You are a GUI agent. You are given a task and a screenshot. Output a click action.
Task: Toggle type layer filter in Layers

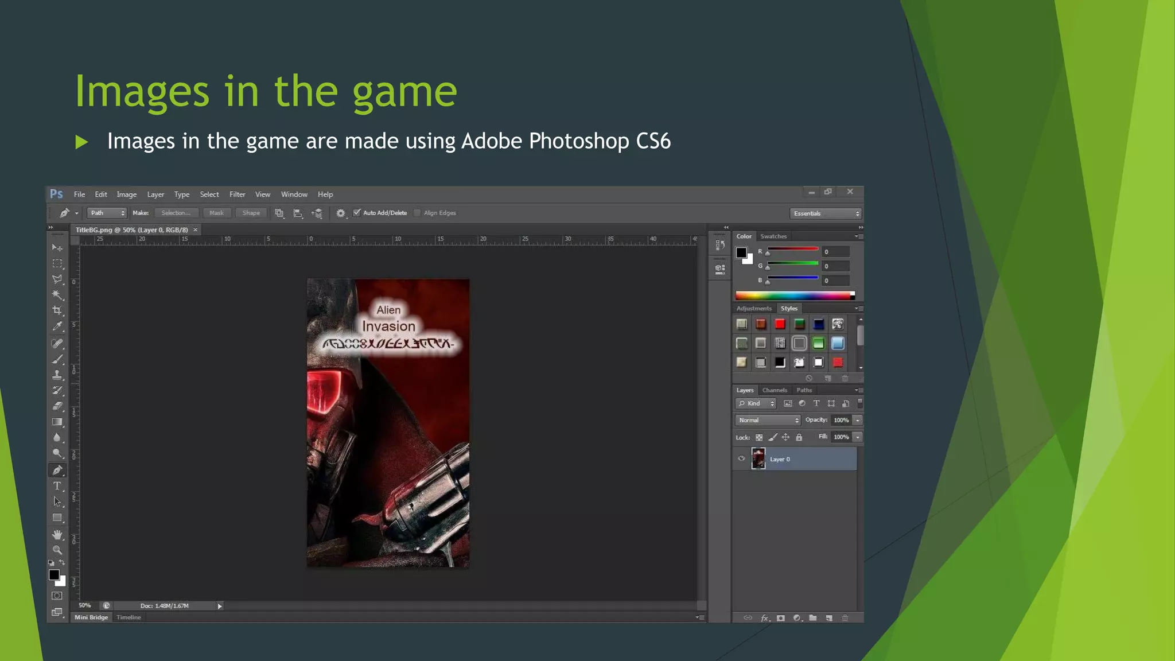tap(816, 403)
